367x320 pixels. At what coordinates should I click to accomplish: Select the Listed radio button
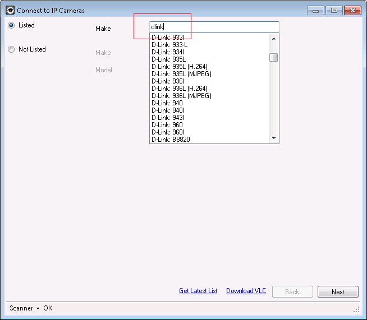11,25
